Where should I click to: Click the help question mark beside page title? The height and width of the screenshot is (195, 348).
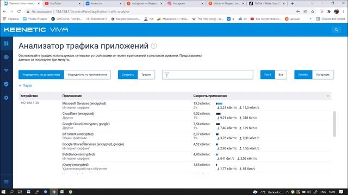coord(154,46)
